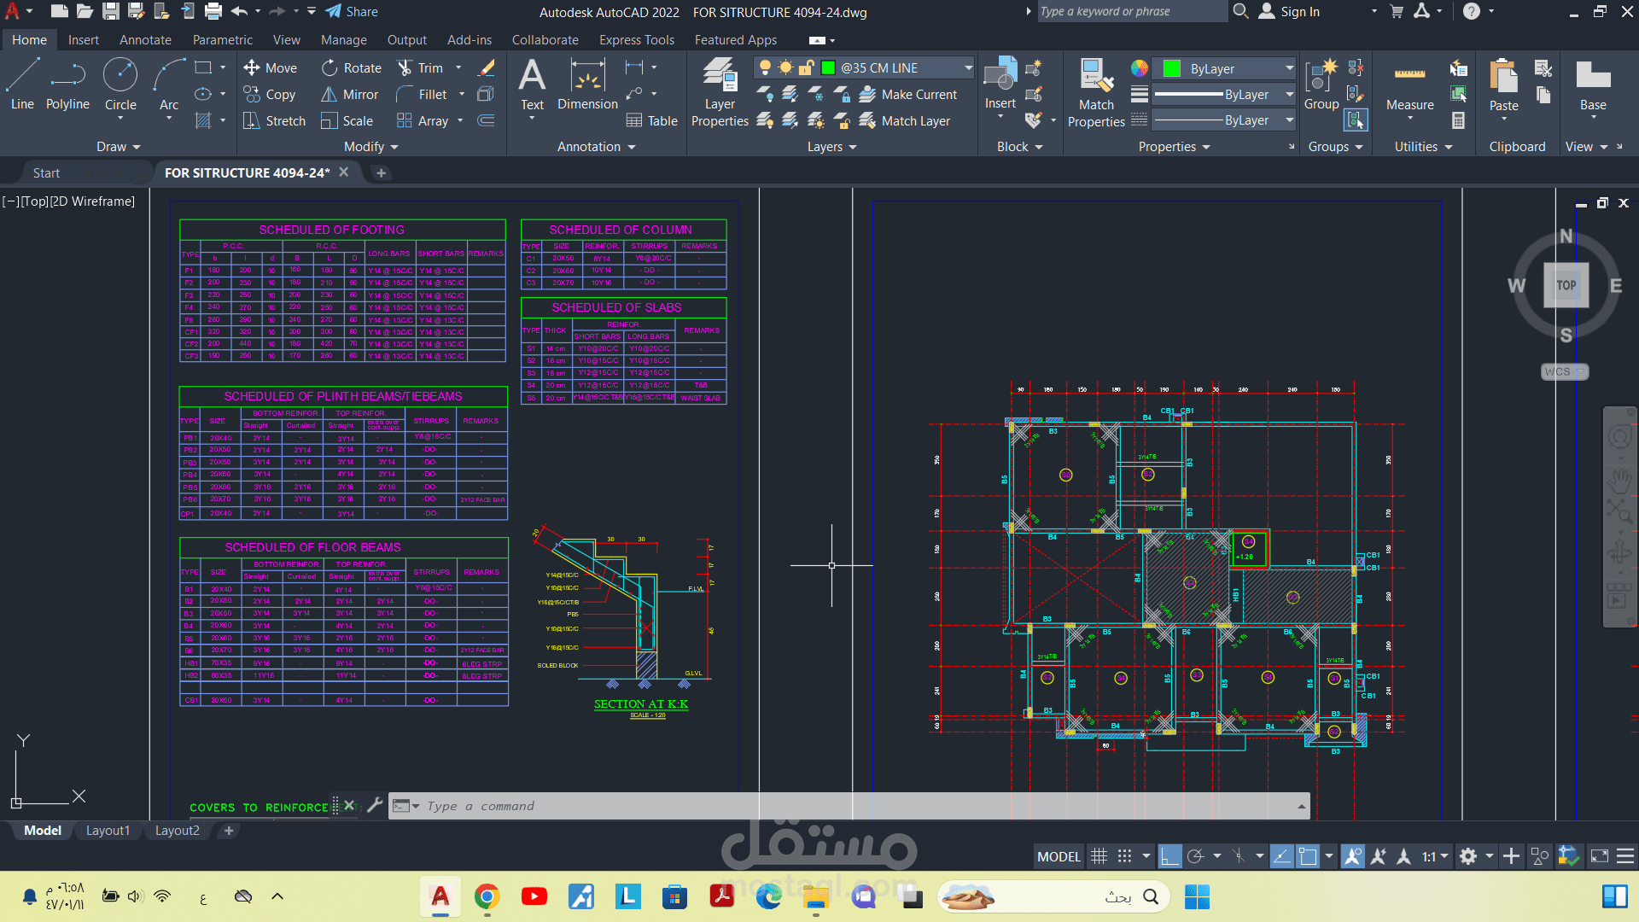Toggle 2D object snap
Screen dimensions: 1639x922
(1308, 856)
